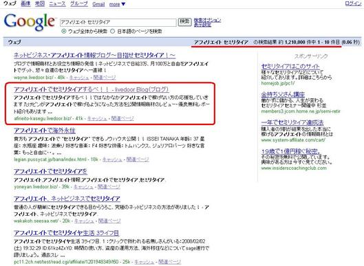364x266 pixels.
Task: Click the スポンサーリンク heading
Action: [311, 56]
